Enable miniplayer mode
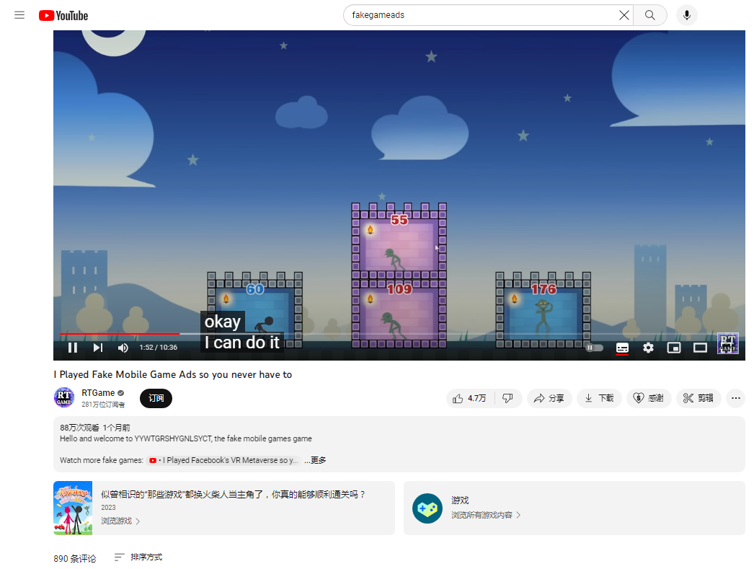754x569 pixels. (x=674, y=348)
